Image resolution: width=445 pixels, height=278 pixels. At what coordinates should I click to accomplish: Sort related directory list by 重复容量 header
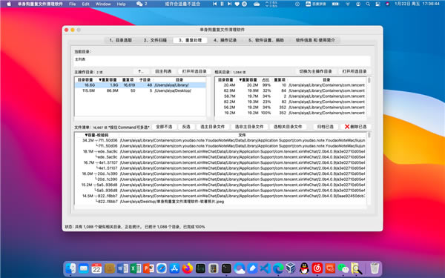[x=248, y=80]
